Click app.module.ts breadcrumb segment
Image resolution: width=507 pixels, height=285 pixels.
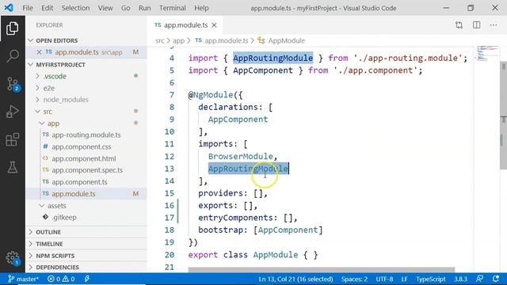[222, 40]
